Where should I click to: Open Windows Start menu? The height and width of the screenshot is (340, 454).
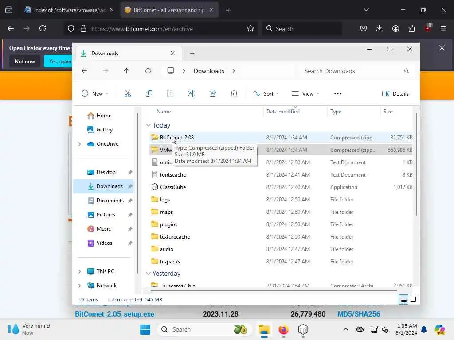pyautogui.click(x=145, y=329)
